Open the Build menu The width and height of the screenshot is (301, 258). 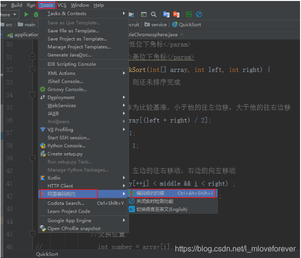click(17, 5)
